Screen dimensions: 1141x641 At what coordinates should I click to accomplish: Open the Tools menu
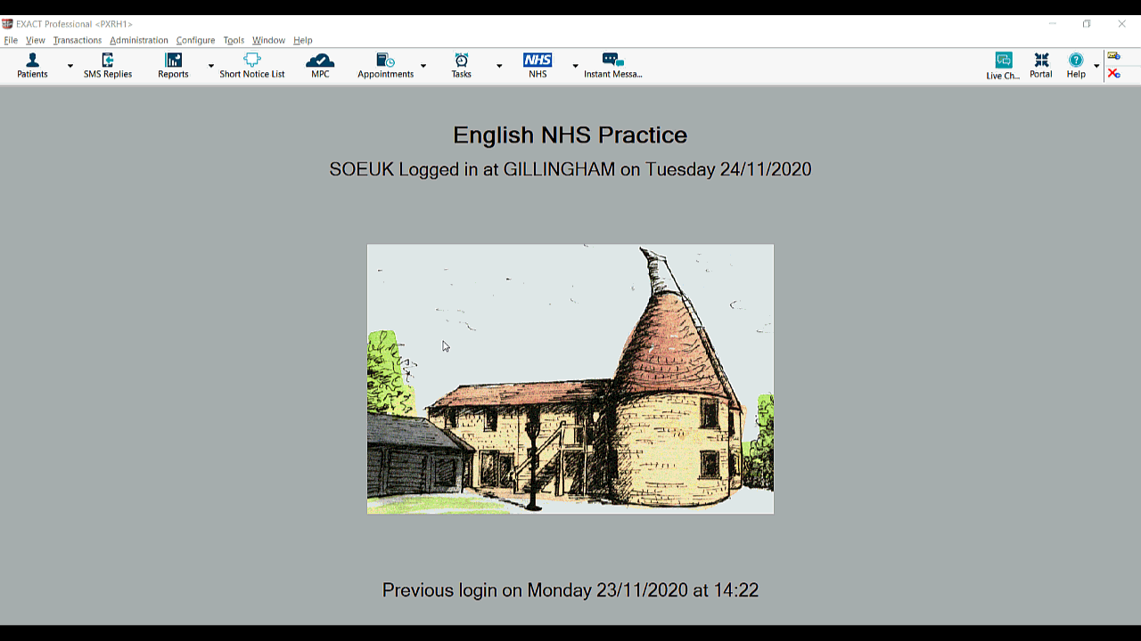point(234,40)
